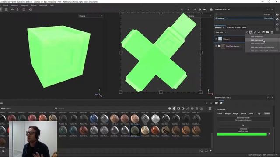The width and height of the screenshot is (280, 157).
Task: Click the eyedropper beside the green color bar
Action: [269, 134]
